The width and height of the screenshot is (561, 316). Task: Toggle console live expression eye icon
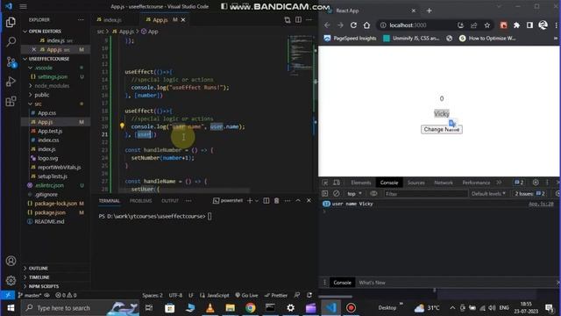tap(373, 193)
